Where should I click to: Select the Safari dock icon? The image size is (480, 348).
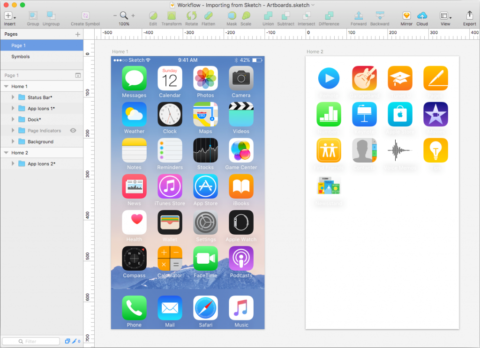click(x=205, y=308)
